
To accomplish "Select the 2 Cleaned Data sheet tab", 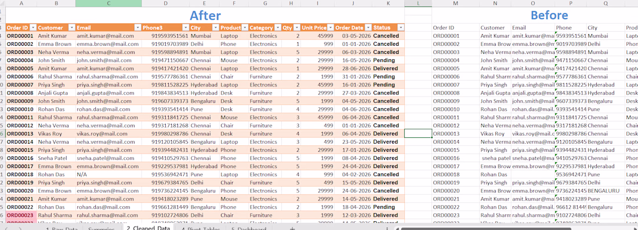I will [x=148, y=228].
